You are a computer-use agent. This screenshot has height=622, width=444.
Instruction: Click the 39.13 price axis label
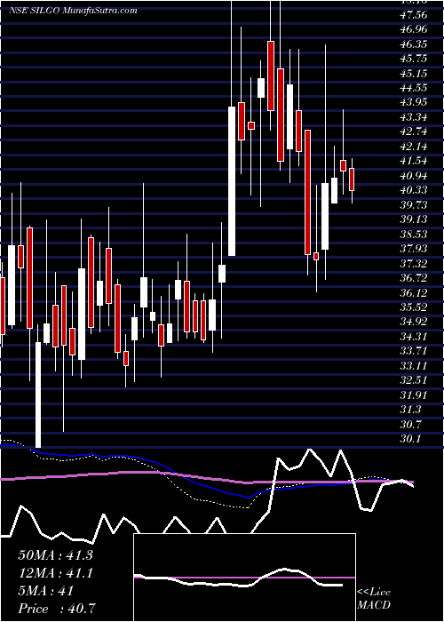pyautogui.click(x=414, y=219)
